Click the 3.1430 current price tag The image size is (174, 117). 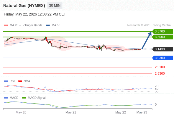(162, 49)
